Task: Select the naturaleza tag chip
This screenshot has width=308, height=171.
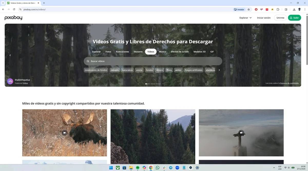Action: tap(127, 70)
